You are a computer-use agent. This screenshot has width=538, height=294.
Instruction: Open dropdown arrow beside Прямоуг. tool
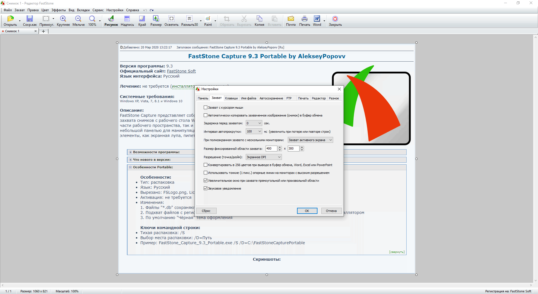(53, 19)
